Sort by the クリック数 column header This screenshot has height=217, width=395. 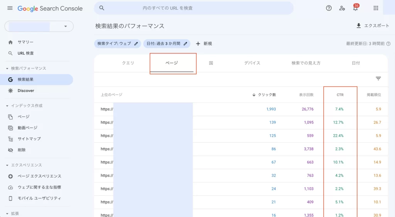tap(264, 95)
